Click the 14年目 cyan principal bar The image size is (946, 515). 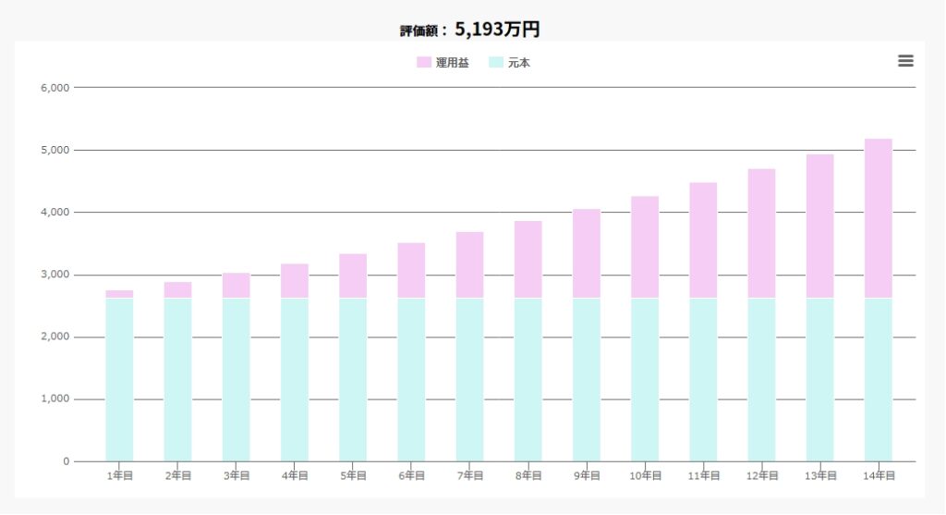(879, 379)
